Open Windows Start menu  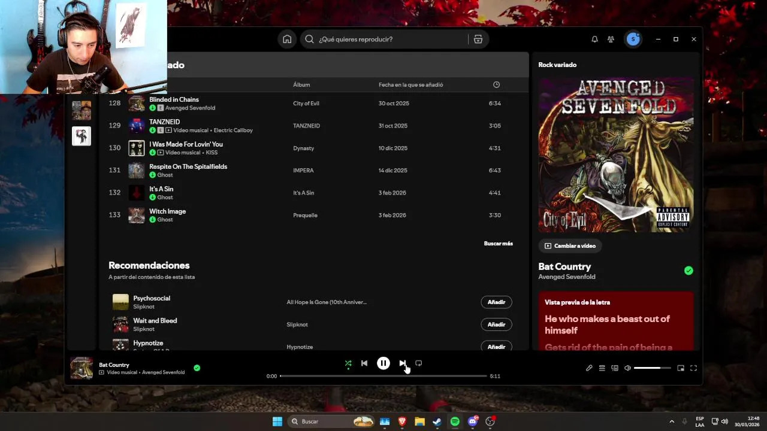click(x=277, y=421)
